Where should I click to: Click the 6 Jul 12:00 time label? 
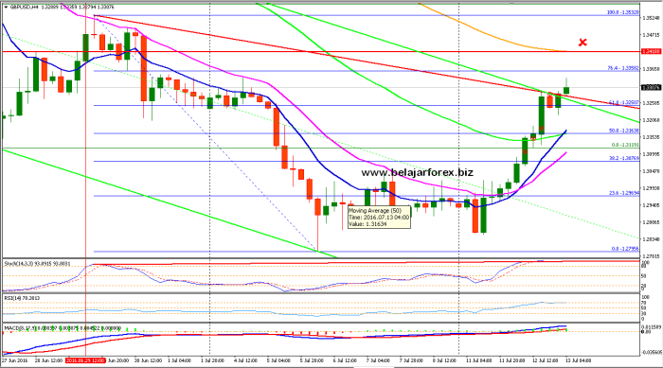click(x=345, y=360)
